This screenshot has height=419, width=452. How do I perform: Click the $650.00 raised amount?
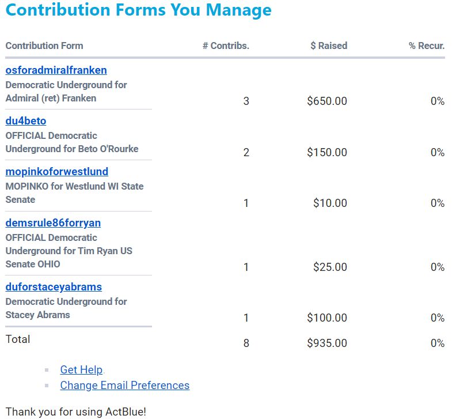pyautogui.click(x=327, y=101)
